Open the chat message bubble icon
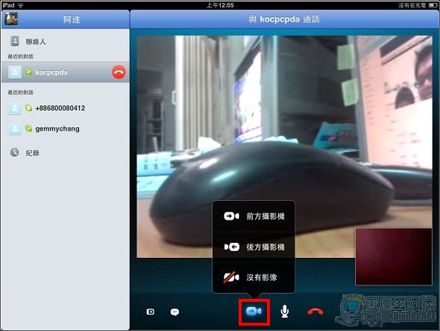This screenshot has height=331, width=440. pos(175,312)
